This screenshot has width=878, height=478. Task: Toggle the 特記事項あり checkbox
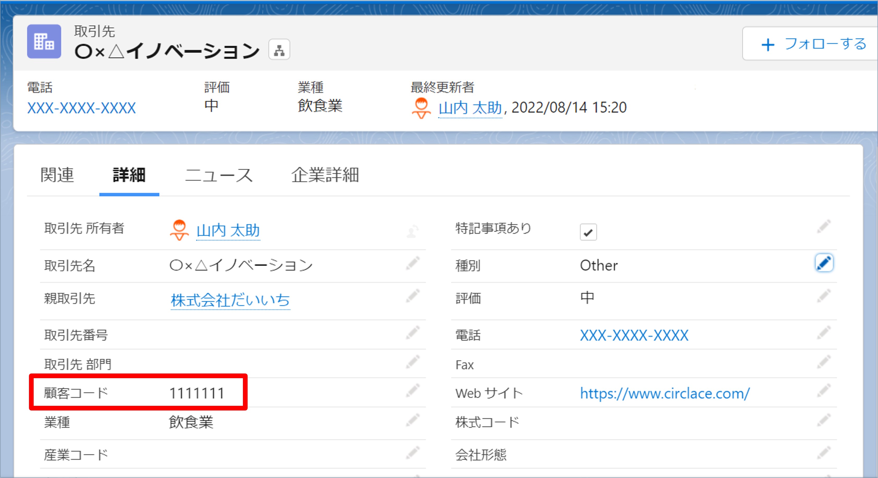(589, 232)
